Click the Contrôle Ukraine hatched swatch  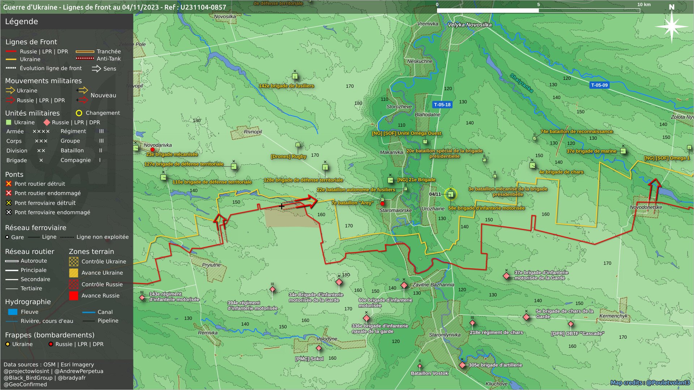[x=73, y=261]
